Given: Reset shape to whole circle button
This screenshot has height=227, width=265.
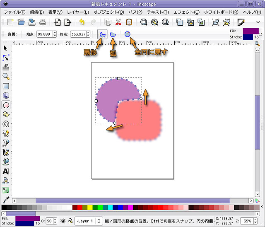Looking at the screenshot, I should pos(128,34).
